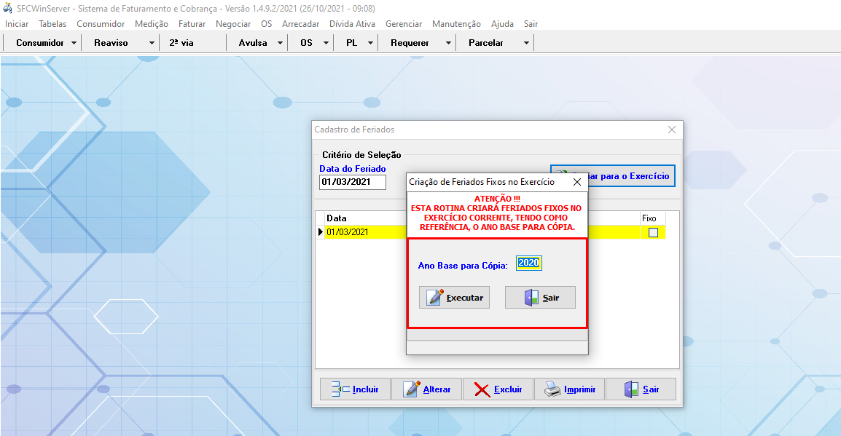The width and height of the screenshot is (841, 436).
Task: Close the Criação de Feriados Fixos dialog
Action: [x=577, y=182]
